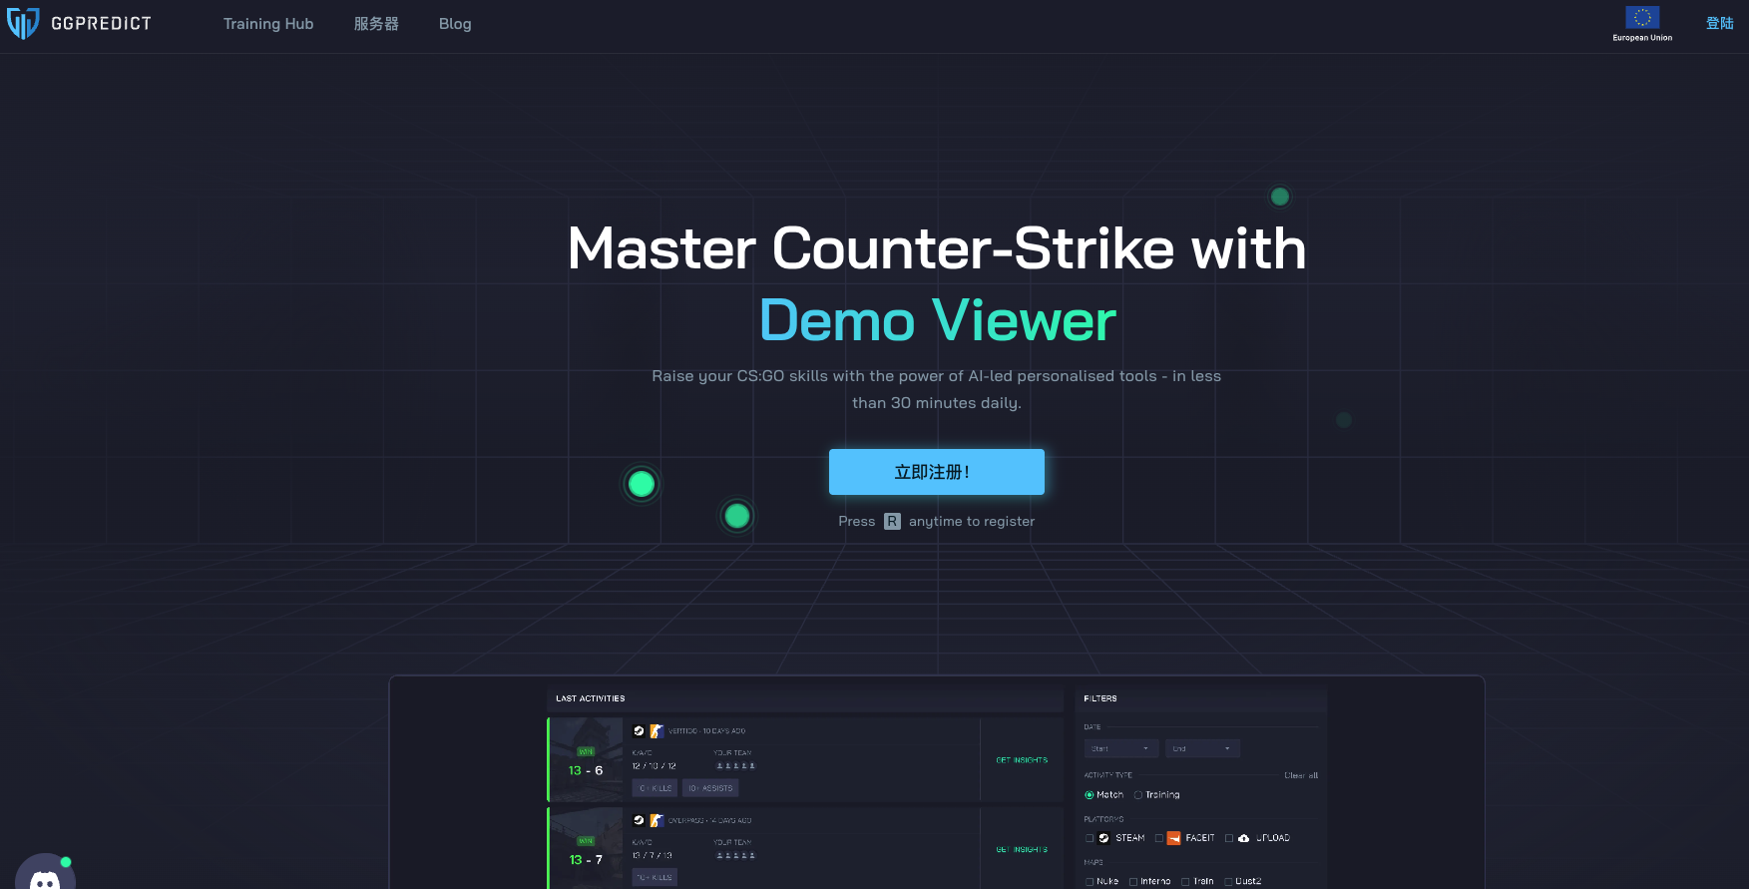Click the upload cloud icon in Platforms
This screenshot has height=889, width=1749.
(x=1243, y=838)
